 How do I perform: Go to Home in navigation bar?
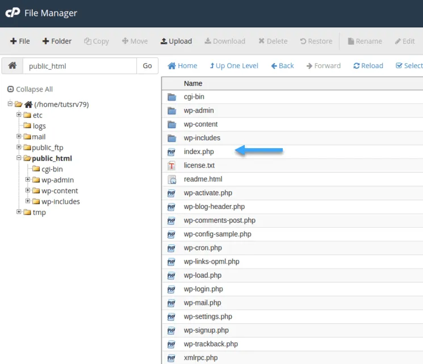pyautogui.click(x=182, y=65)
